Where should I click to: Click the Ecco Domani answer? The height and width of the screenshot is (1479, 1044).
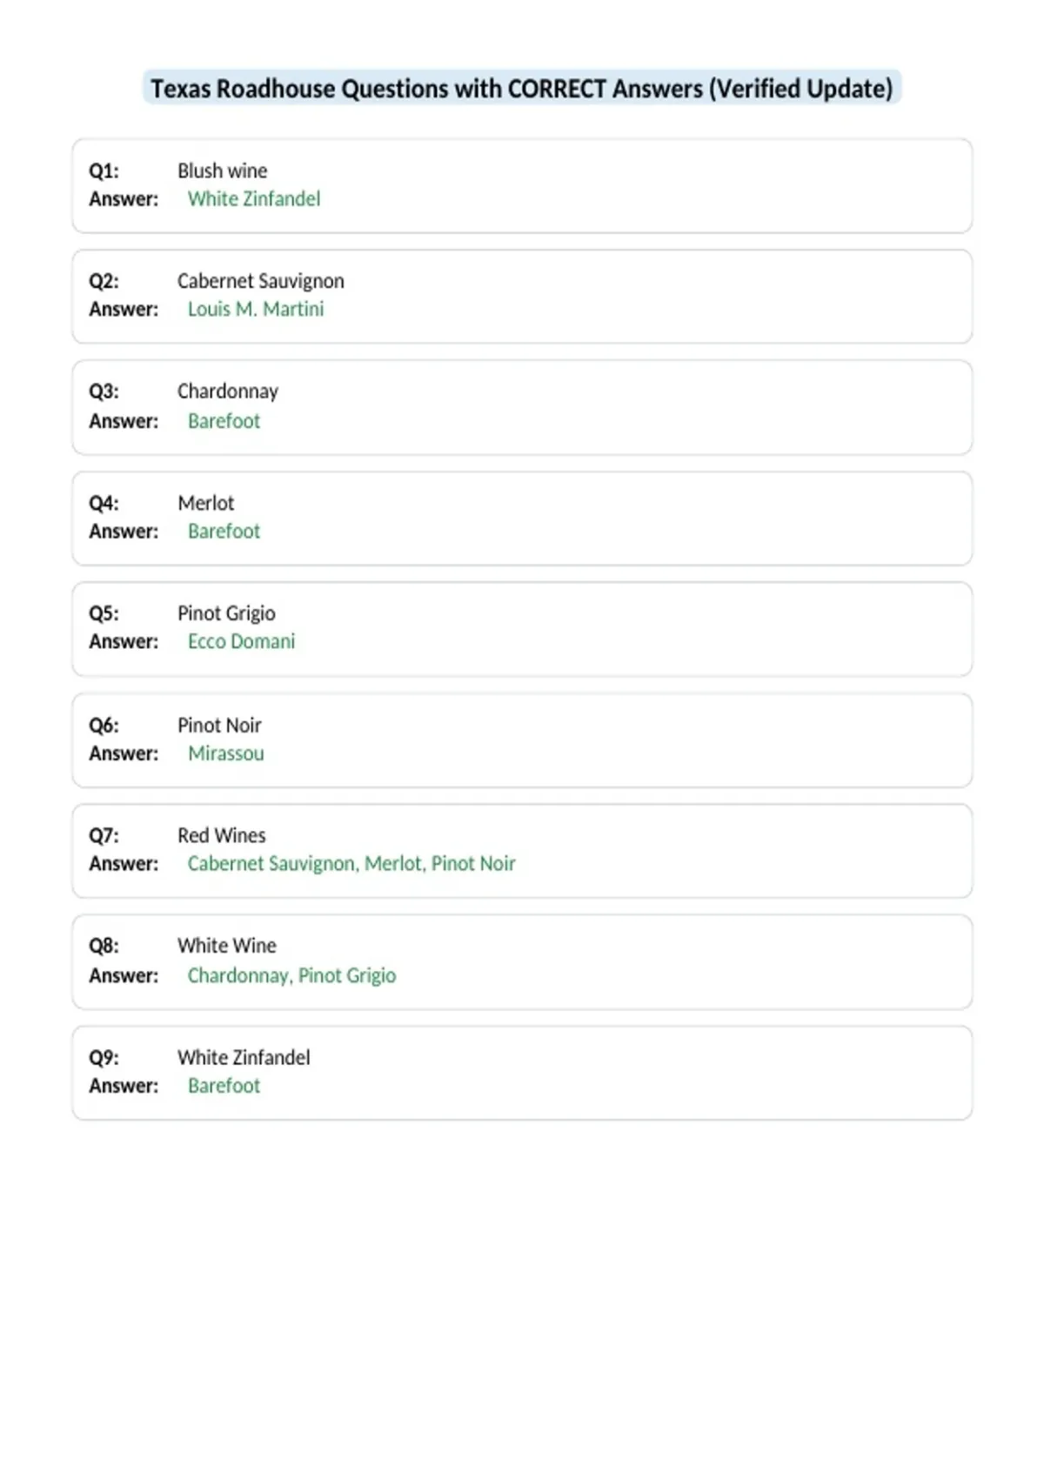242,642
